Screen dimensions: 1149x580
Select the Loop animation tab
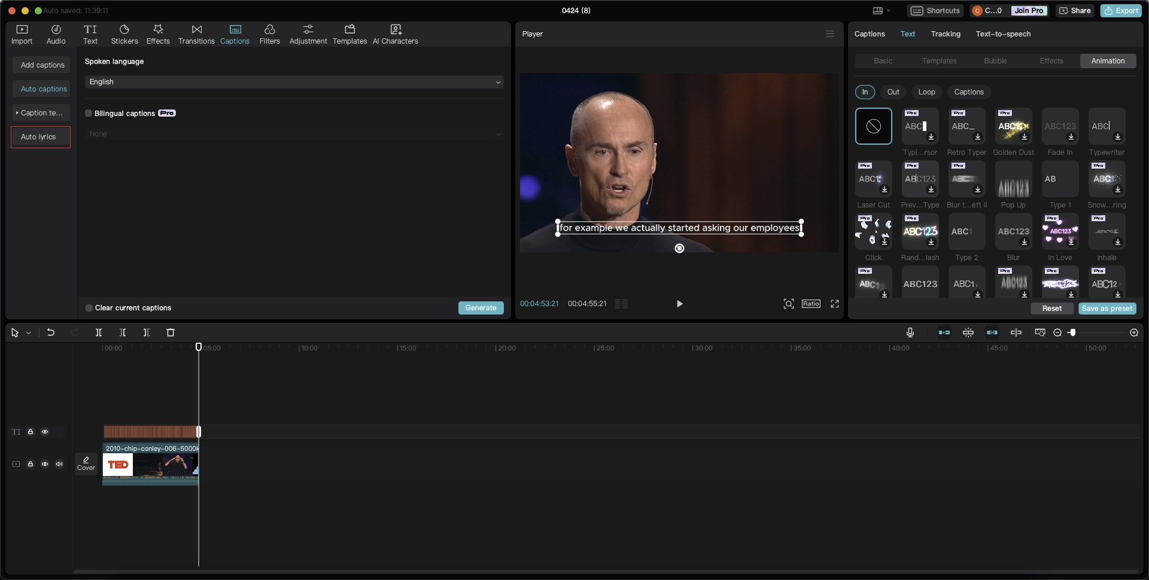pos(926,92)
